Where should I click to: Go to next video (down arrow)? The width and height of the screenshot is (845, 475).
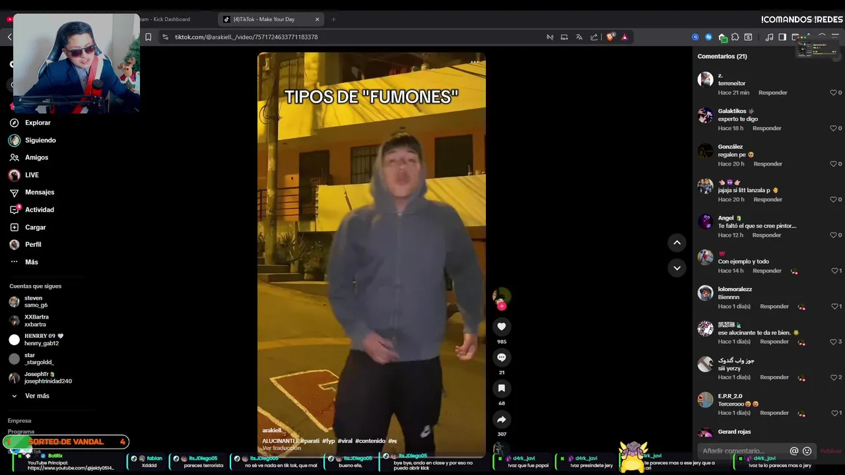(677, 268)
